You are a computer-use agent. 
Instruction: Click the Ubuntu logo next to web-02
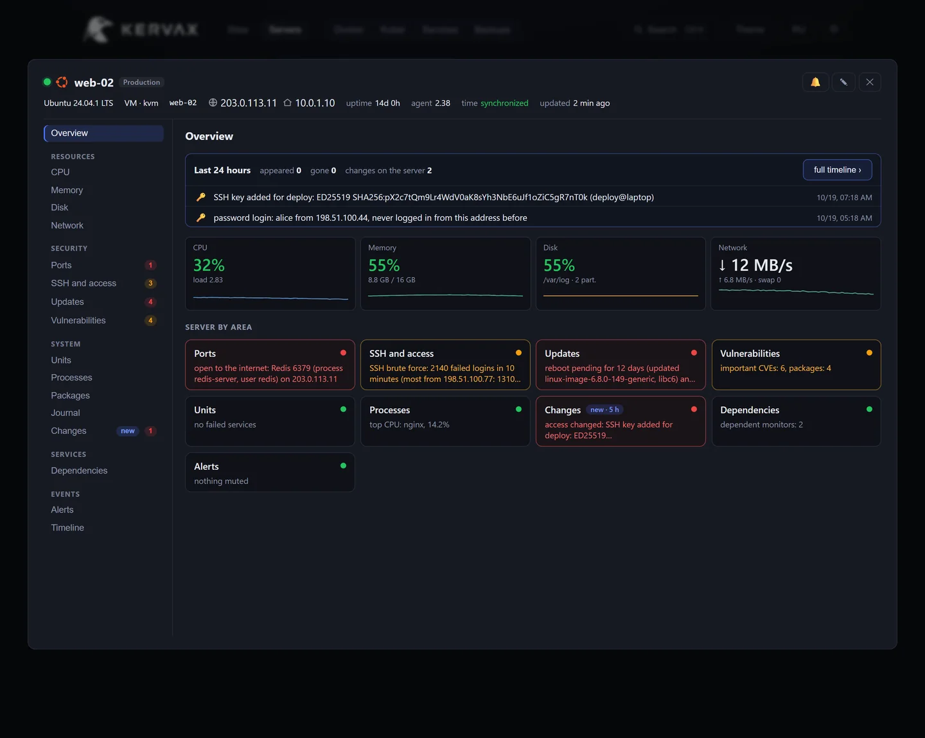[x=62, y=82]
